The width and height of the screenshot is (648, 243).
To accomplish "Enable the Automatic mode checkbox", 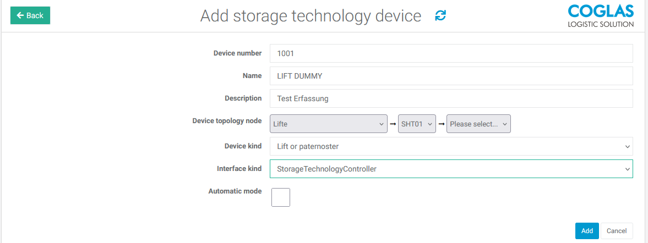I will (281, 197).
